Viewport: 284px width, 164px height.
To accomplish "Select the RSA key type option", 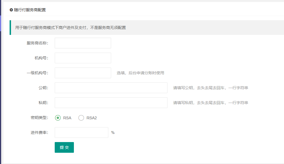I will tap(58, 118).
